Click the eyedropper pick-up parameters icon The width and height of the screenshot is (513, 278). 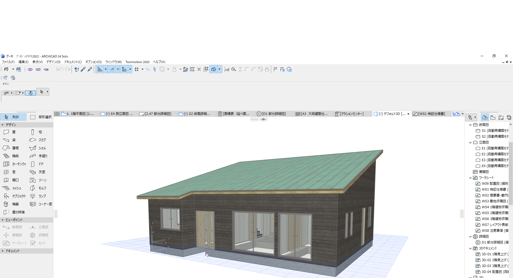(83, 69)
